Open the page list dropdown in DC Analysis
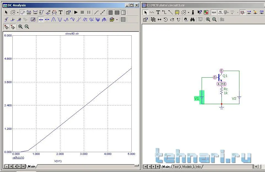This screenshot has height=172, width=265. click(x=7, y=166)
